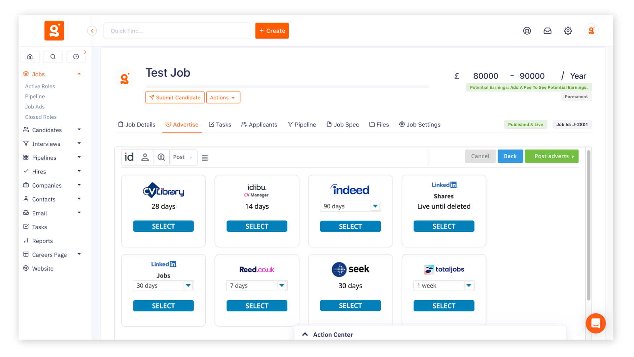
Task: Click the seek logo
Action: tap(350, 269)
